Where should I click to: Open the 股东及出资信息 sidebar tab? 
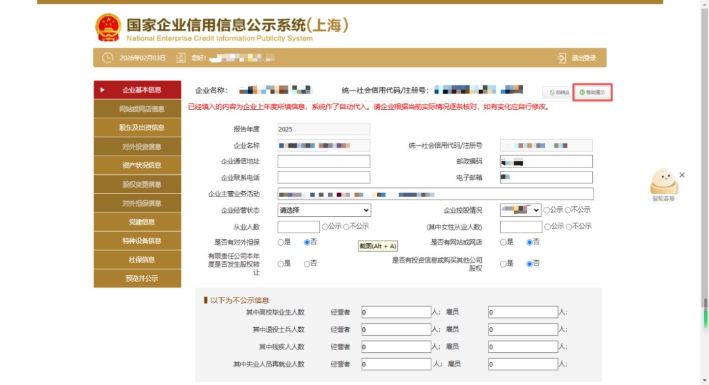(137, 127)
